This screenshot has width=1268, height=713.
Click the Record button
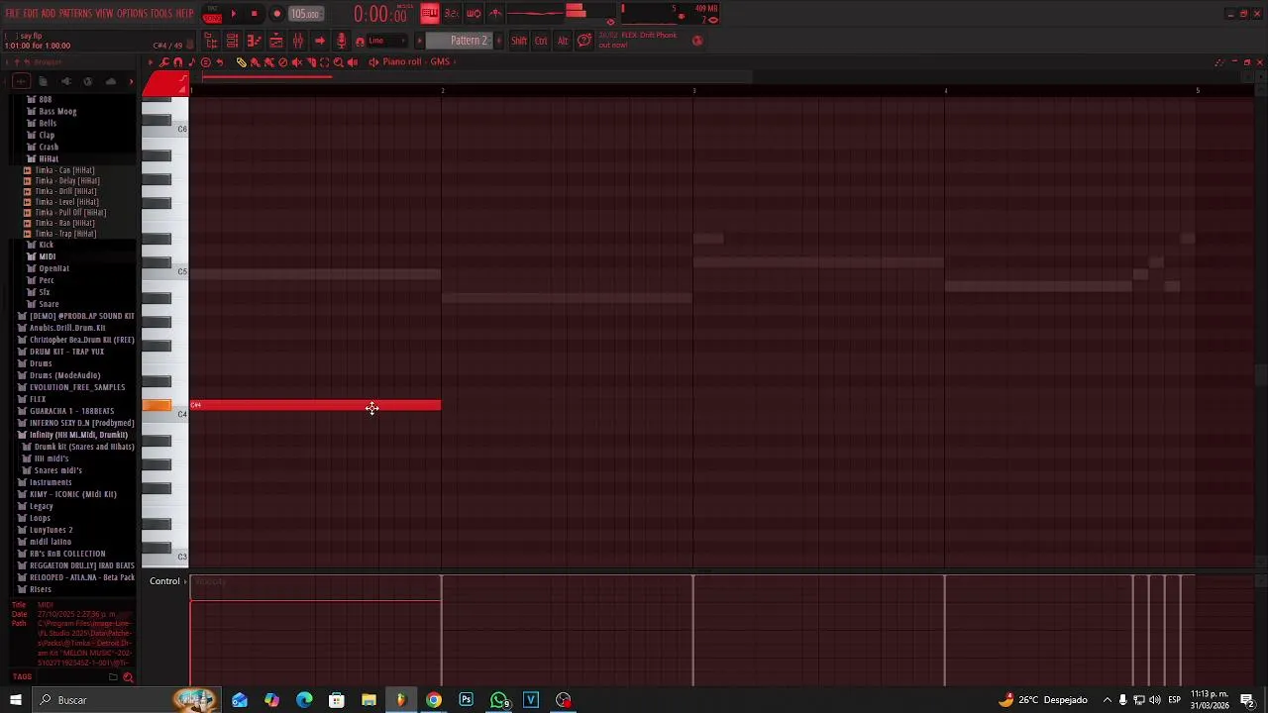click(276, 14)
